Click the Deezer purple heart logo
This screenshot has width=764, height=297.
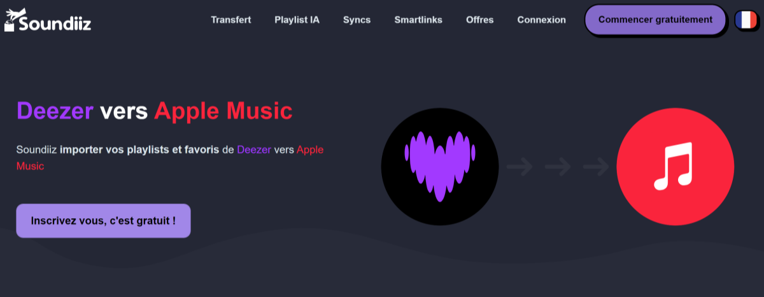pyautogui.click(x=440, y=166)
